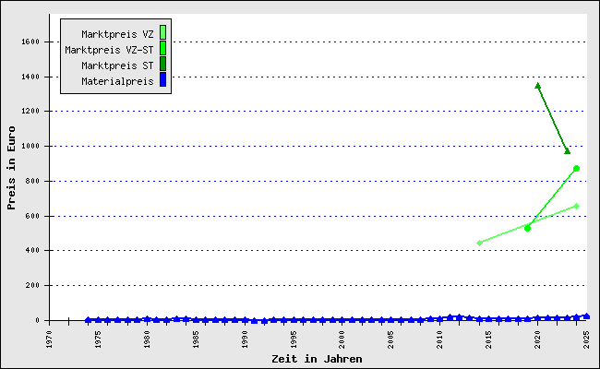Select the 'Marktpreis ST' legend label

pos(117,65)
